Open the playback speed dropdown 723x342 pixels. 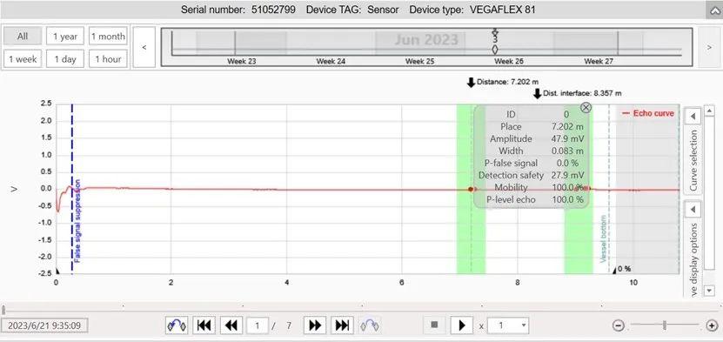point(524,325)
